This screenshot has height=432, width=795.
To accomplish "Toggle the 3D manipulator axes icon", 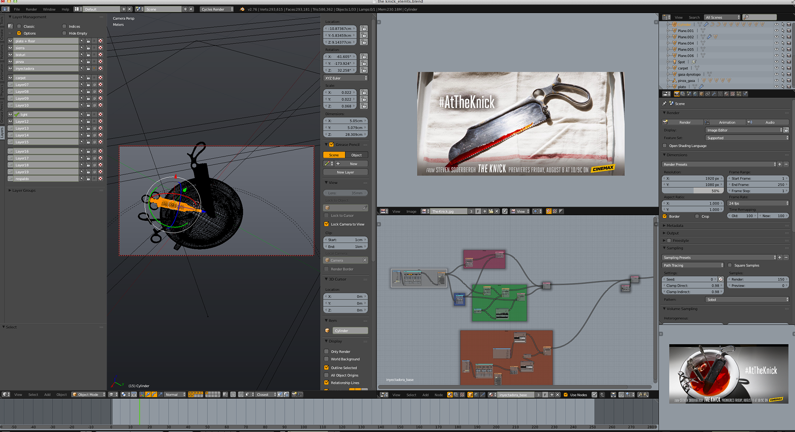I will click(x=142, y=394).
